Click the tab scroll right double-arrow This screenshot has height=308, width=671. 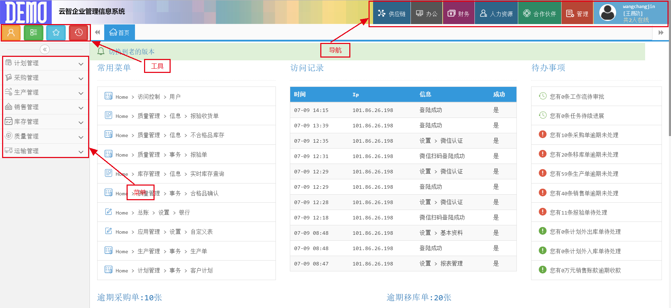click(661, 33)
